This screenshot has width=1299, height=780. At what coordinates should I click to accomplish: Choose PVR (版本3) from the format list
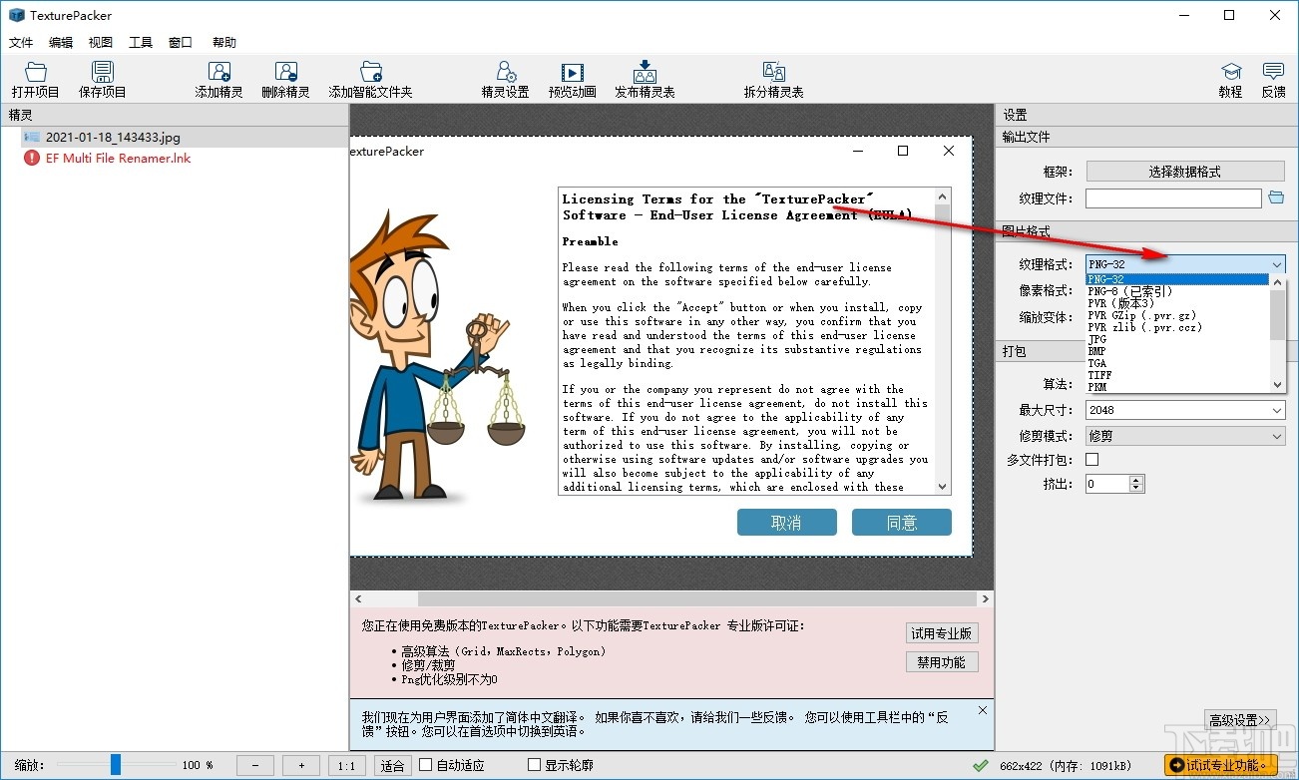(1177, 303)
